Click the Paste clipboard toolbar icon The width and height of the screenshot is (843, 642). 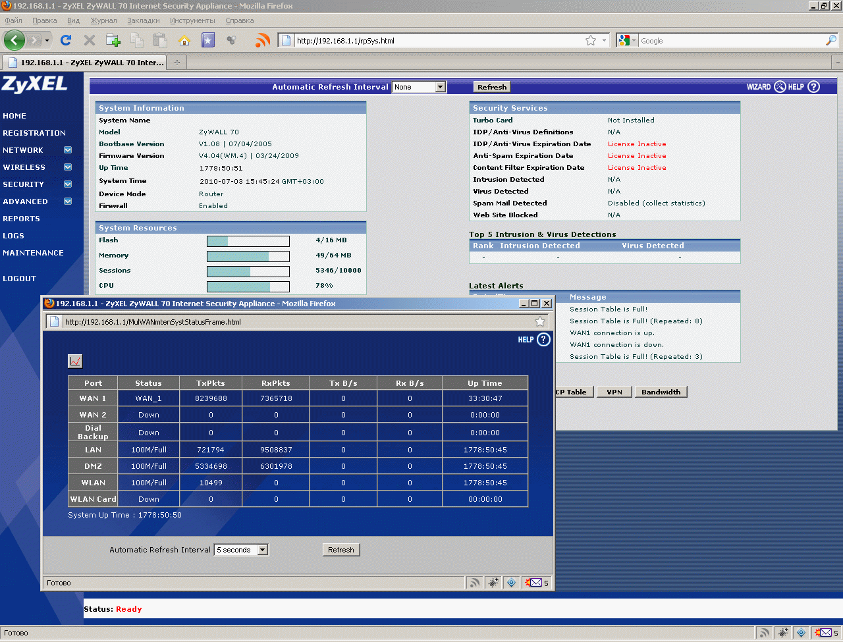coord(160,40)
